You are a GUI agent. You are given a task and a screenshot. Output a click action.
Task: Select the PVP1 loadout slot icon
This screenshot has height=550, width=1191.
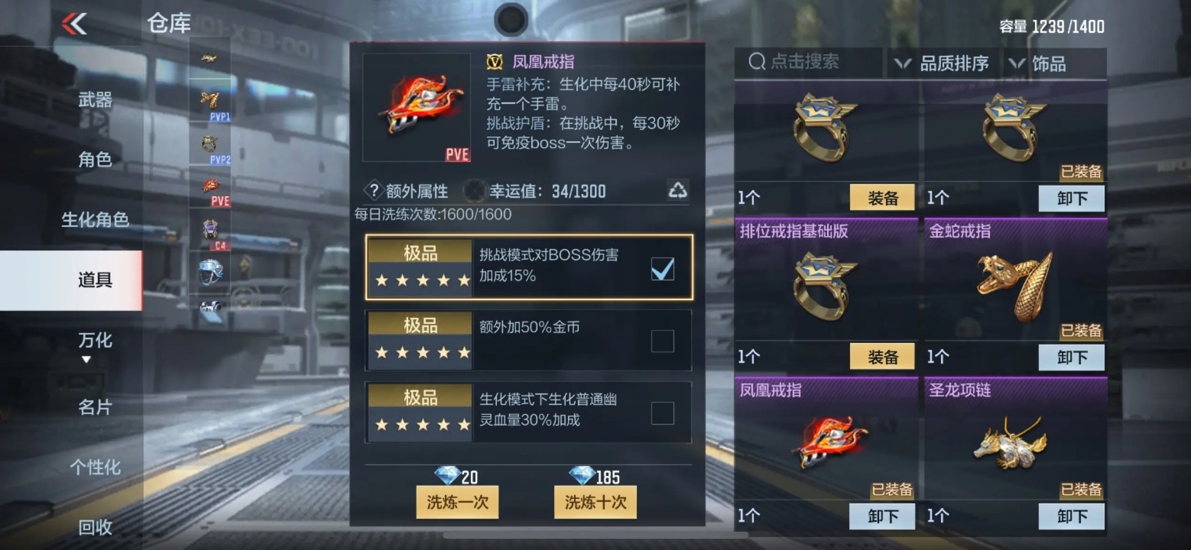[210, 101]
